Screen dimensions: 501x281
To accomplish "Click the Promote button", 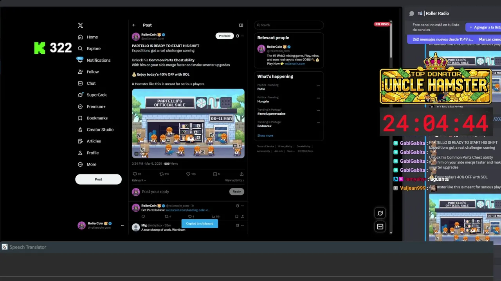I will pos(225,36).
